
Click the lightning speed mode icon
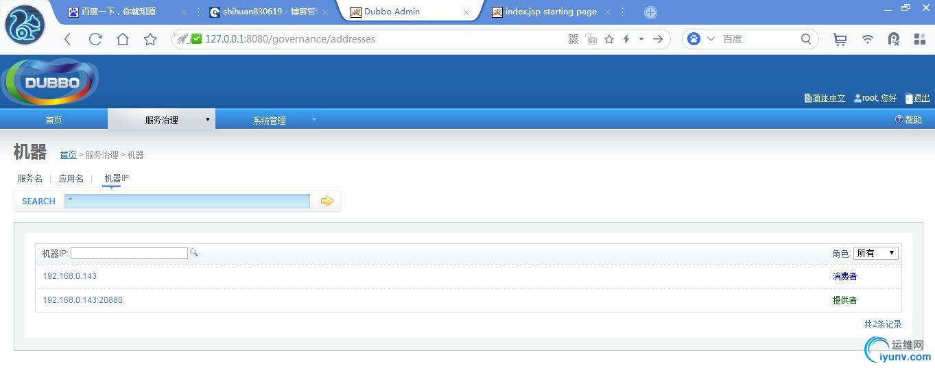coord(626,39)
